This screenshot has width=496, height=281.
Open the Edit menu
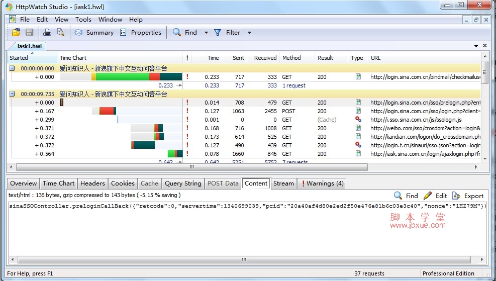pos(42,19)
